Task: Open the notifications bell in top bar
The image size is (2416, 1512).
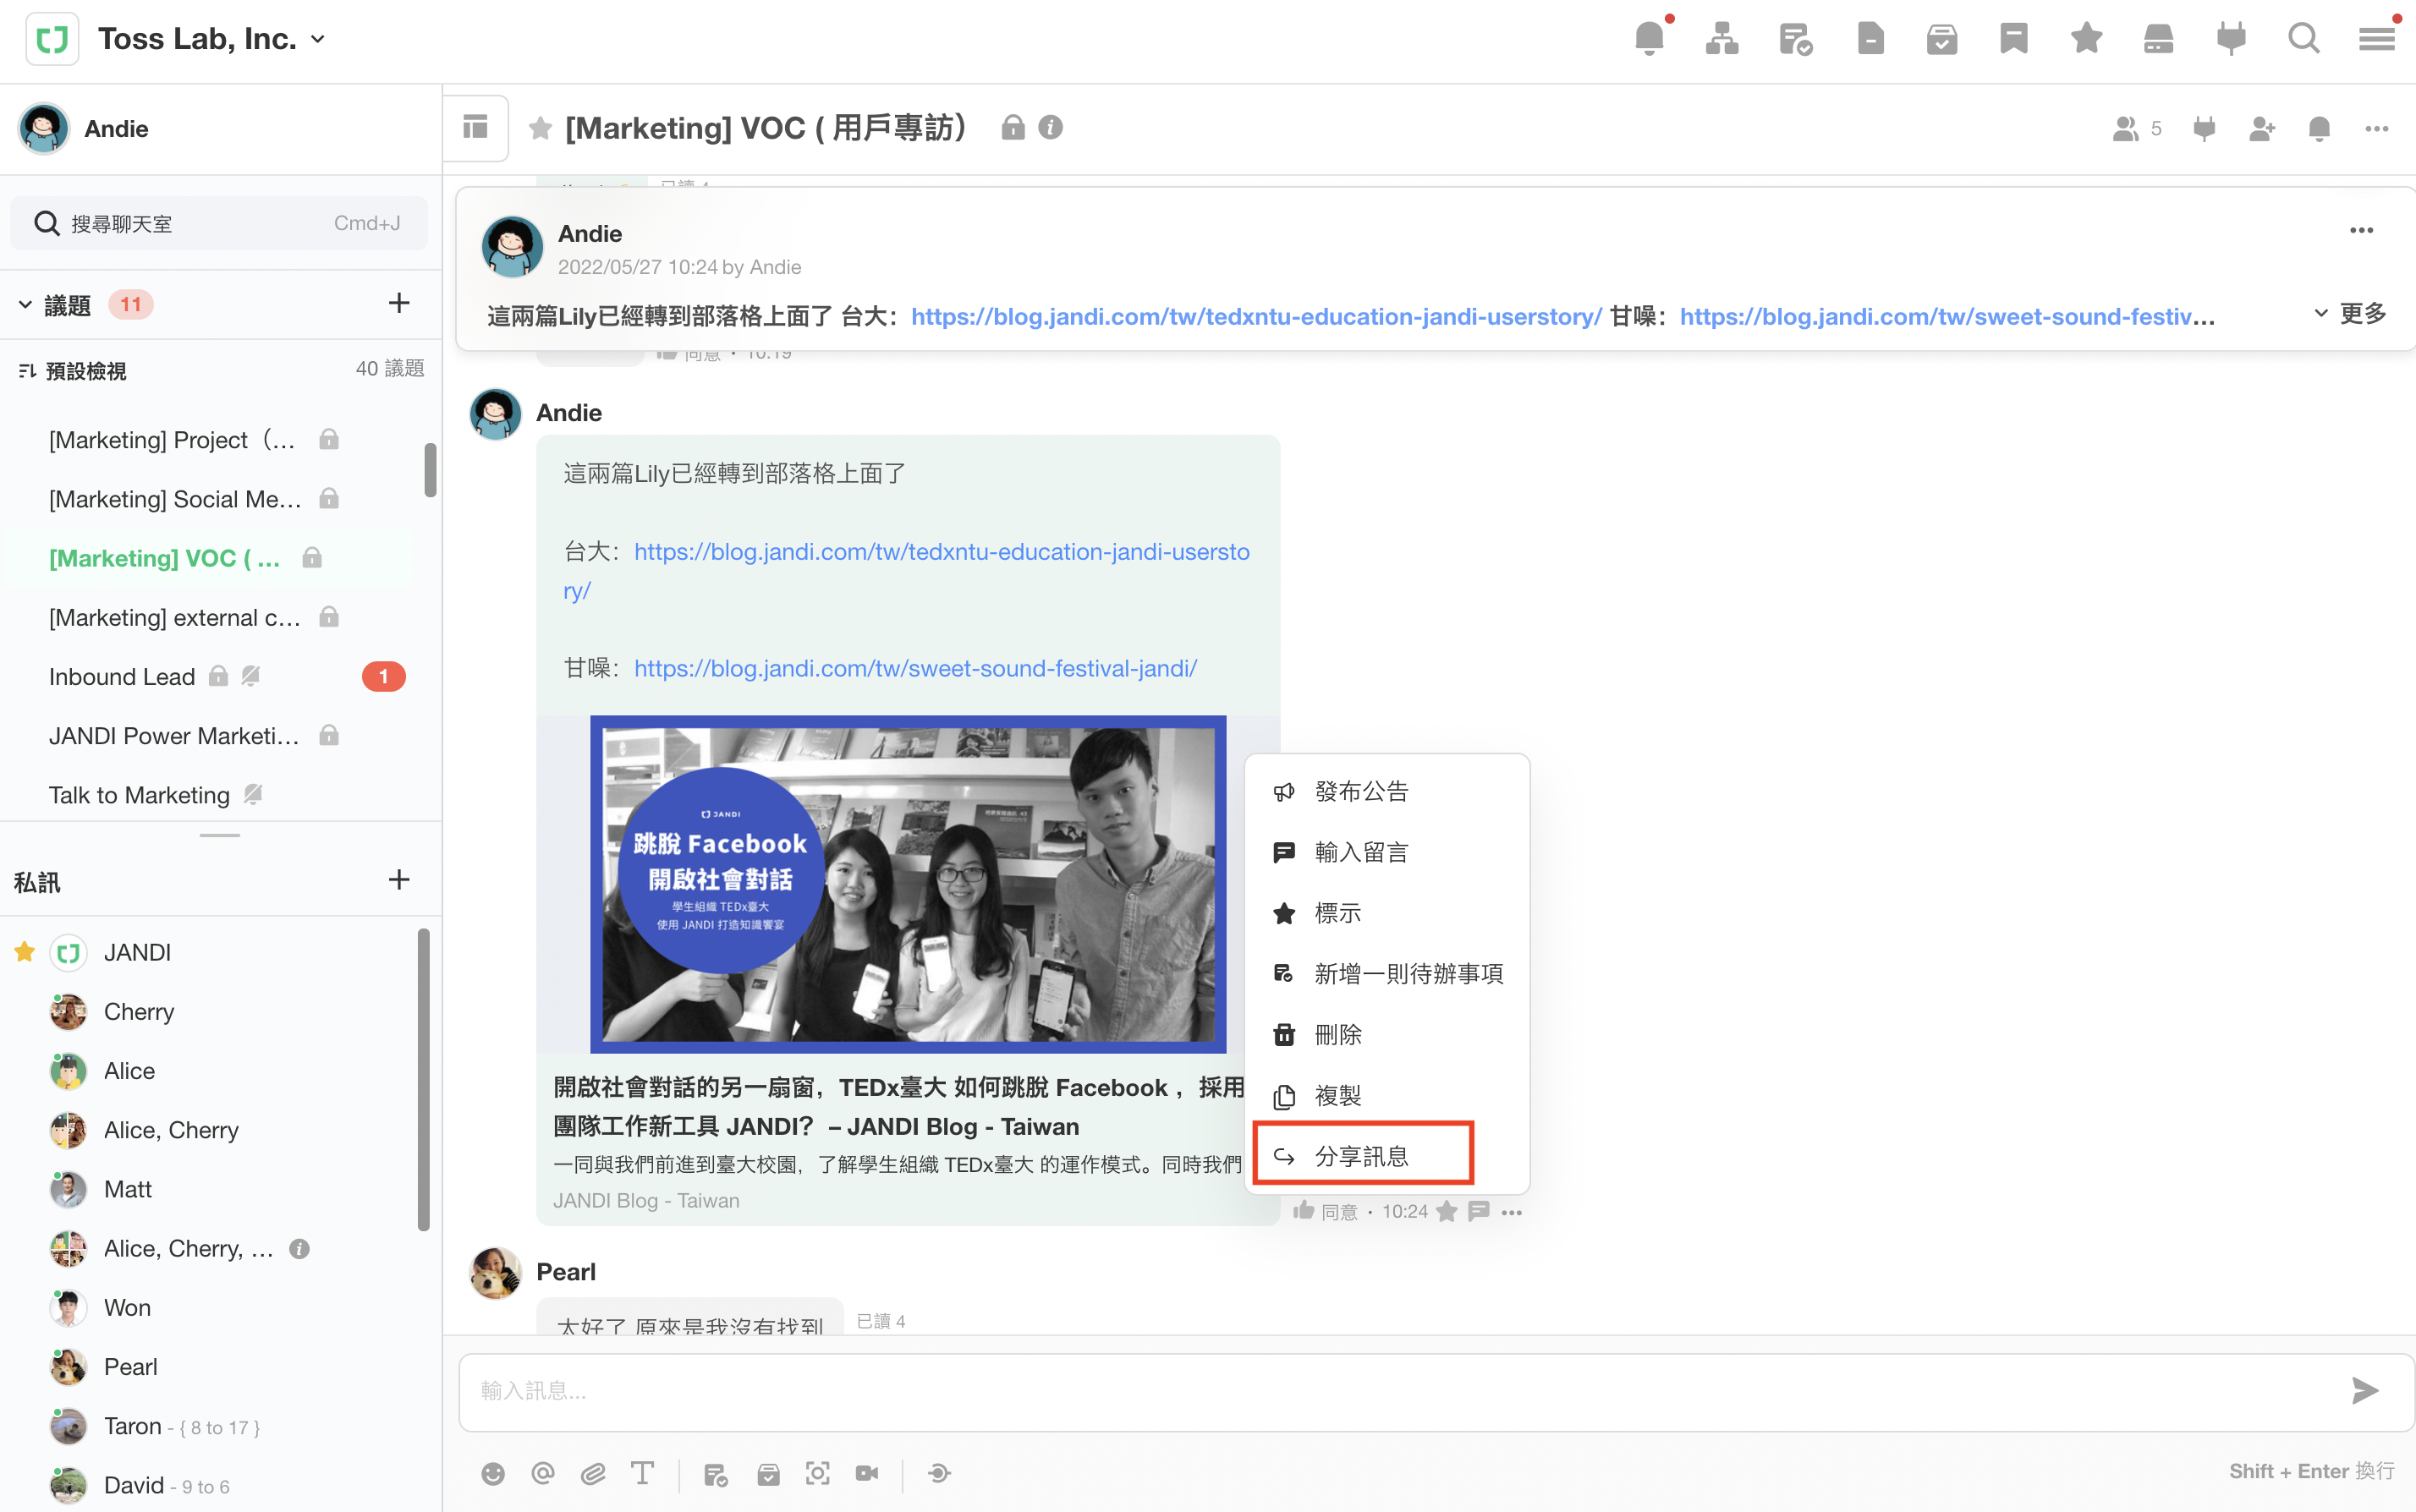Action: (x=1649, y=39)
